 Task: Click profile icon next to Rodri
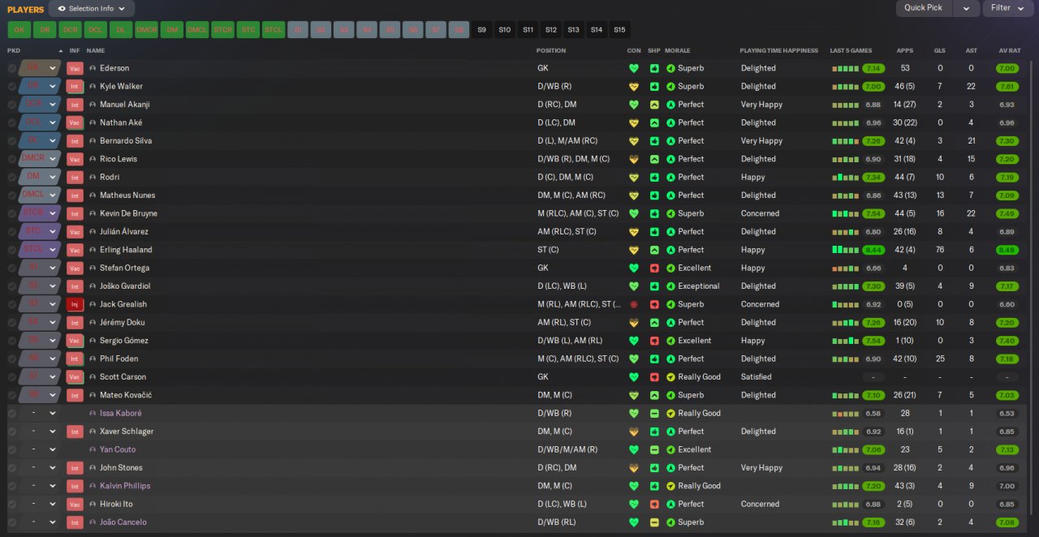click(93, 178)
